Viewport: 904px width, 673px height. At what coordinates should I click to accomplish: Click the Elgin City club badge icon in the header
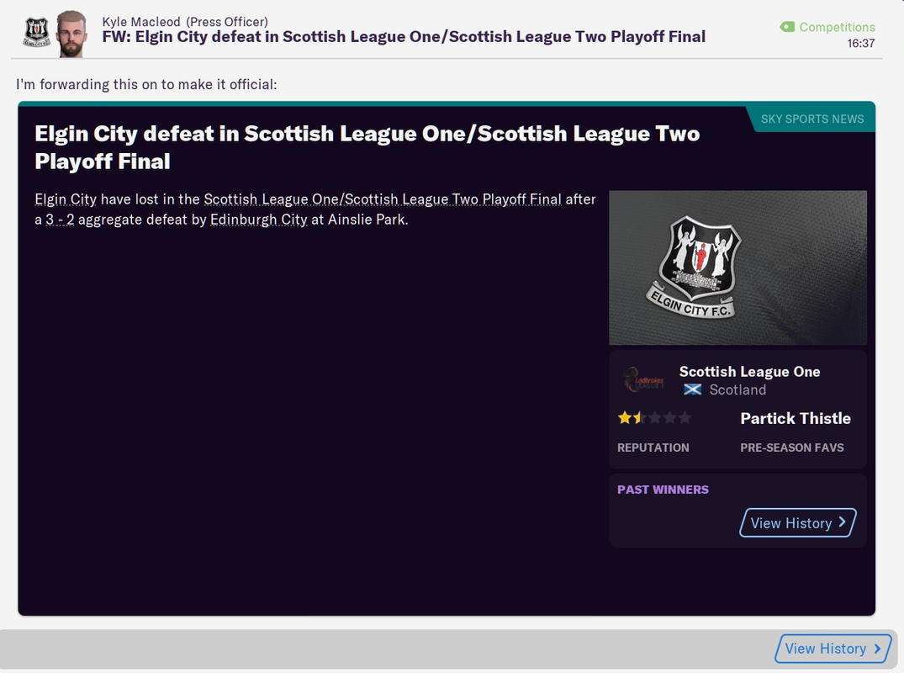(36, 32)
